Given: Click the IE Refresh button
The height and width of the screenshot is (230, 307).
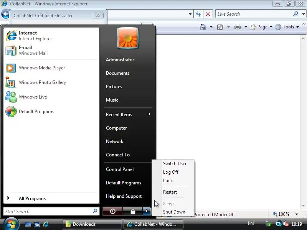Looking at the screenshot, I should click(198, 14).
